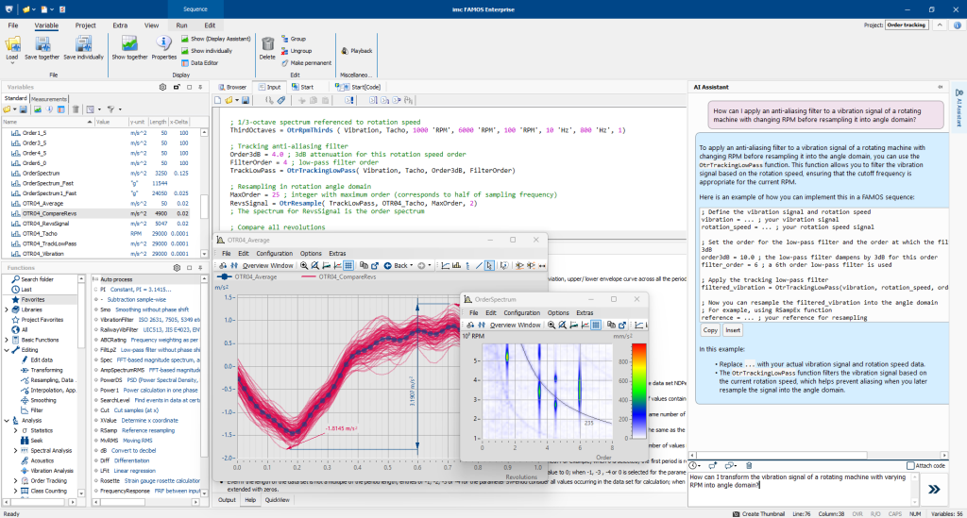Click the Playback ribbon item
Image resolution: width=967 pixels, height=518 pixels.
coord(356,51)
